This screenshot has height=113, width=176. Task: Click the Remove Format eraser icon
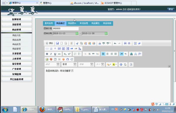(139, 43)
